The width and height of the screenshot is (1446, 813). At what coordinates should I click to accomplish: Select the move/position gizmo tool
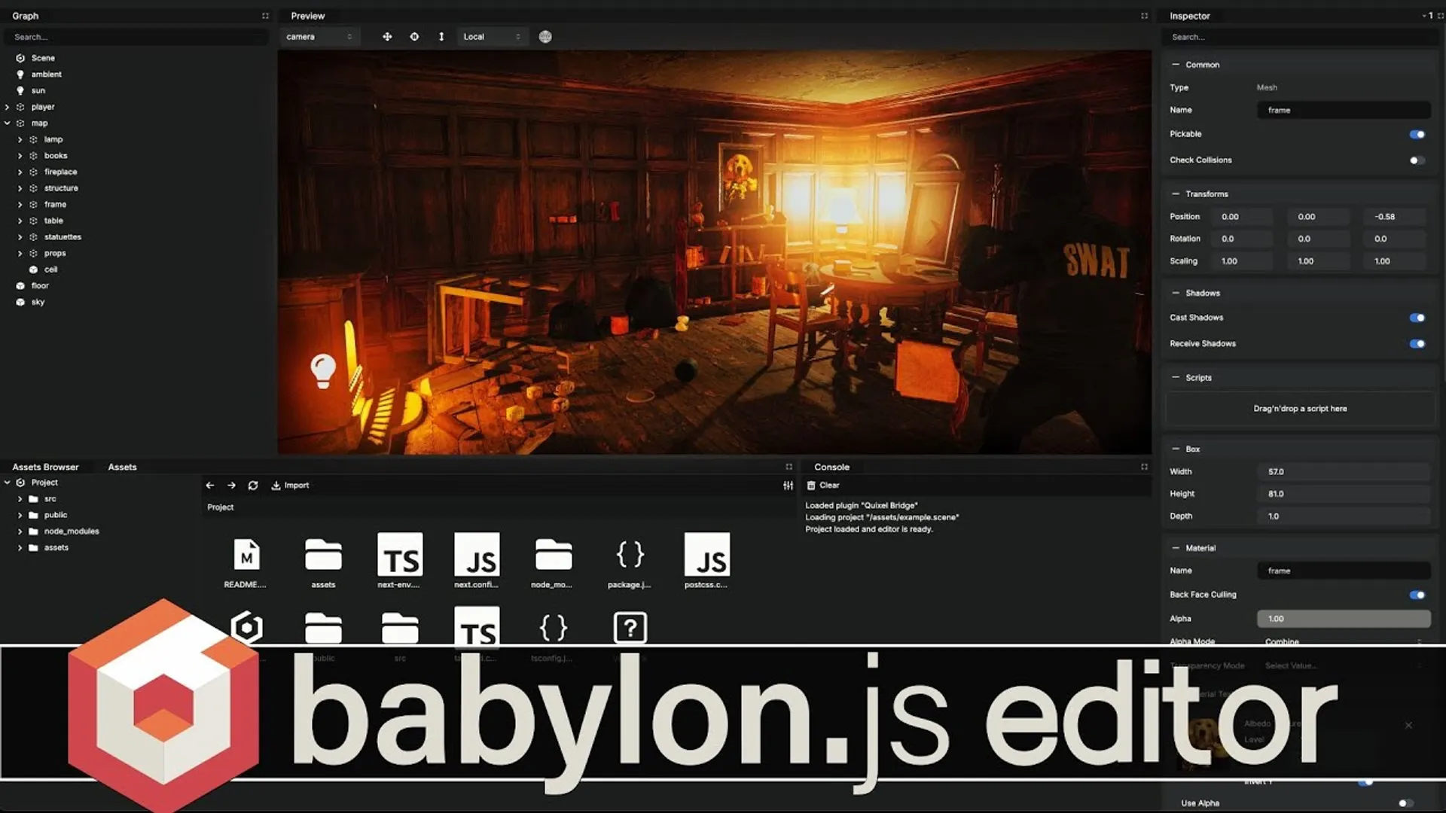(387, 36)
